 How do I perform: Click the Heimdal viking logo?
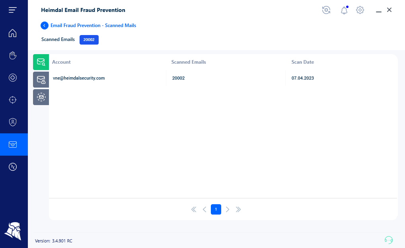tap(13, 231)
